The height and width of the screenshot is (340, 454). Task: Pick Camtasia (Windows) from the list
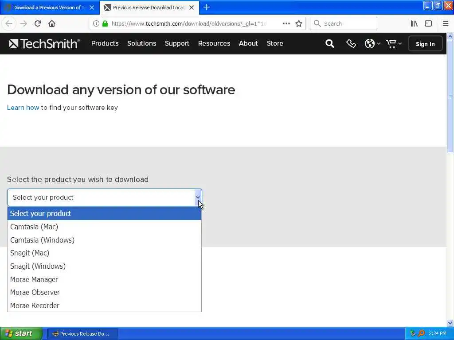click(104, 240)
